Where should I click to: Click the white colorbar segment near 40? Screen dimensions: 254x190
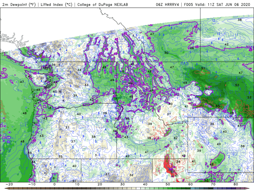[138, 188]
